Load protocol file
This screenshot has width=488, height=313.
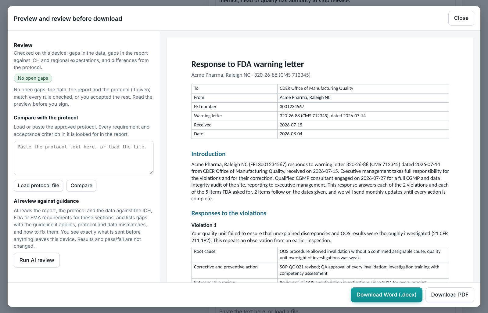(x=38, y=186)
